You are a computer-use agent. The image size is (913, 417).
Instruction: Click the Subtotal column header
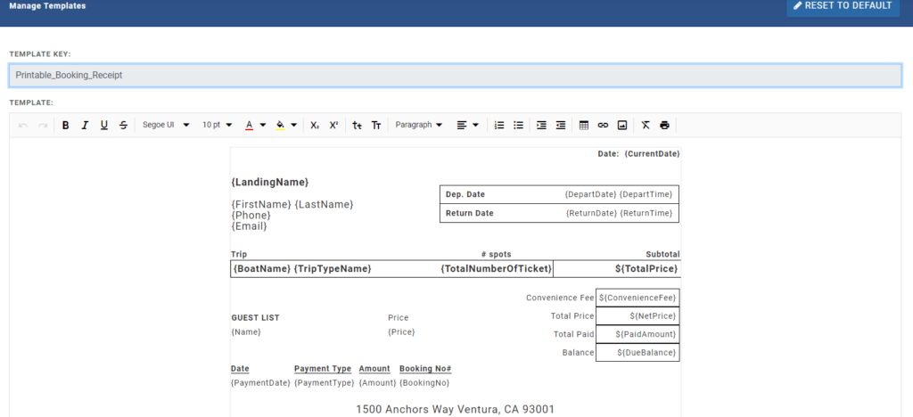pyautogui.click(x=662, y=255)
